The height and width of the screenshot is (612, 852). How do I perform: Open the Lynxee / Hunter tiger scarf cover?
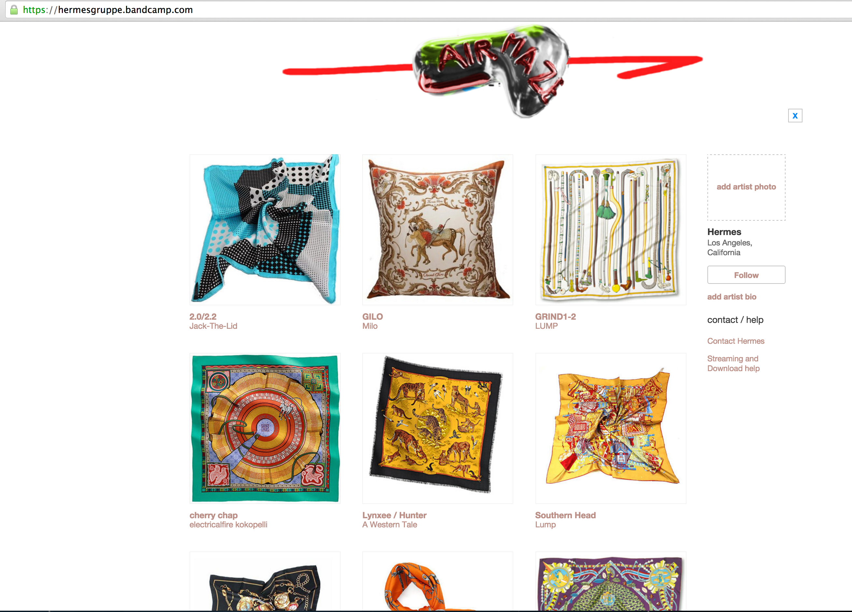438,428
